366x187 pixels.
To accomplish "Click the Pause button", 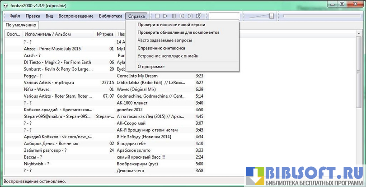I will click(x=174, y=16).
